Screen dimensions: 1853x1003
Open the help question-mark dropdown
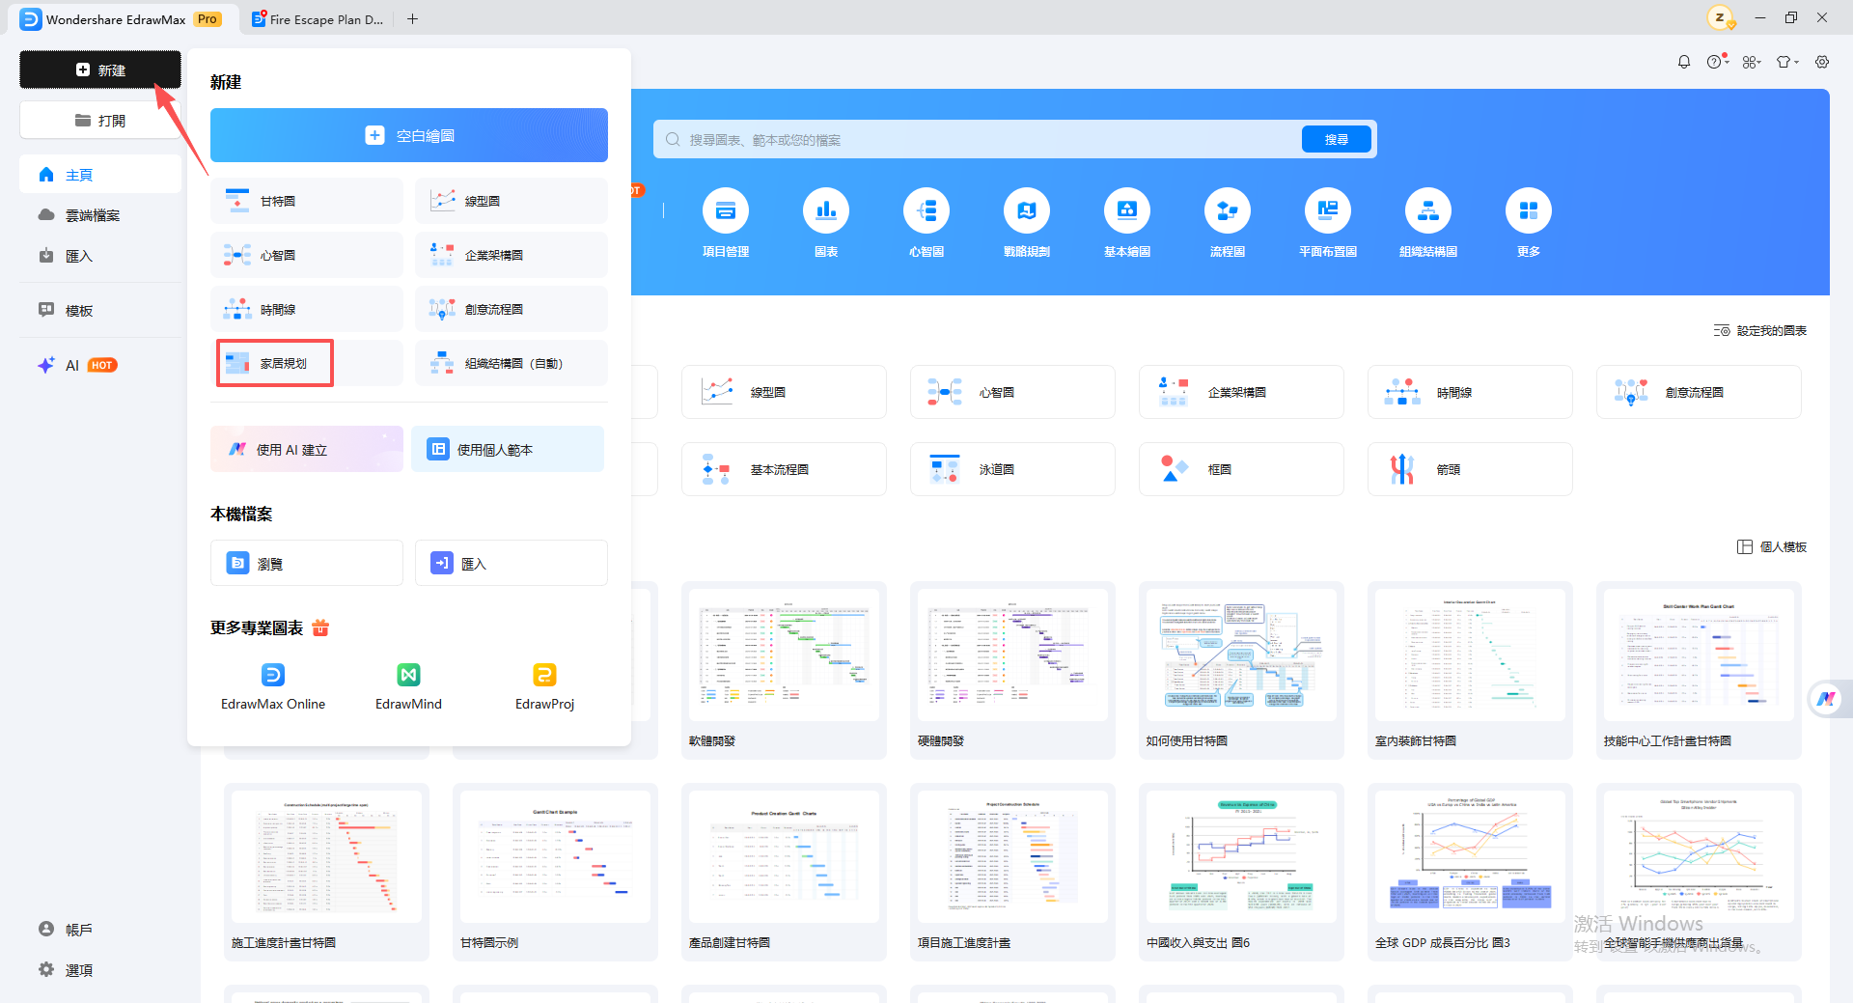[x=1717, y=62]
